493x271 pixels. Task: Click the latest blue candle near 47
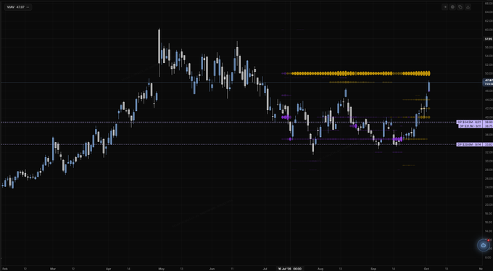click(429, 86)
